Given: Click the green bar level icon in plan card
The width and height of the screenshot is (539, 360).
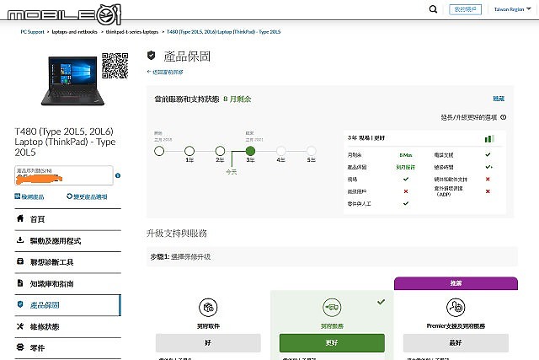Looking at the screenshot, I should coord(490,139).
